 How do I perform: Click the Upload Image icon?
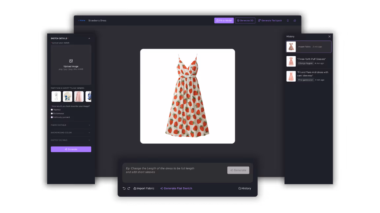click(x=71, y=61)
